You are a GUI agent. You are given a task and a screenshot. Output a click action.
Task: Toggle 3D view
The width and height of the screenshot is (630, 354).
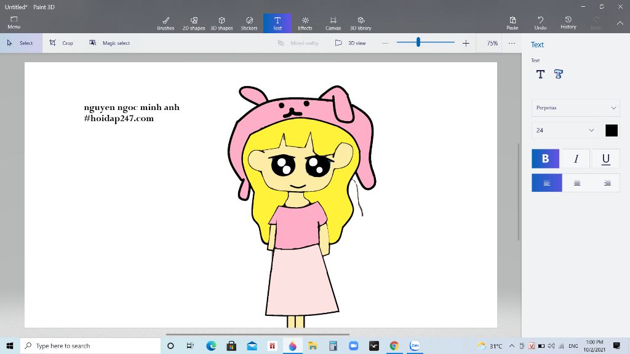point(350,43)
